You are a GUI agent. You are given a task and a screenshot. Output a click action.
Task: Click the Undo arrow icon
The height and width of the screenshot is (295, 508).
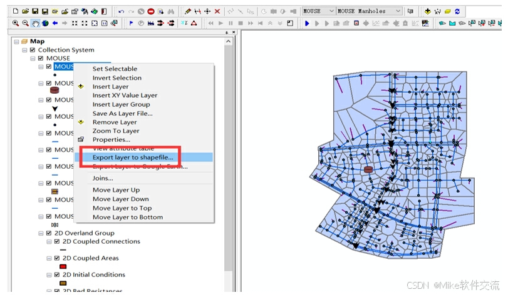pos(121,12)
